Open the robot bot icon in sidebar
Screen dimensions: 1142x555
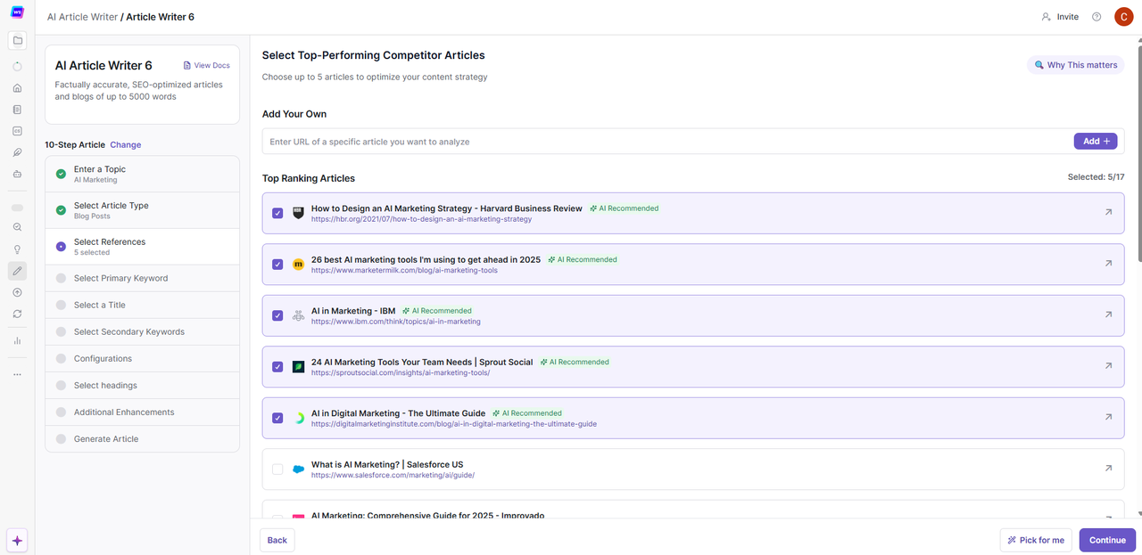[x=17, y=174]
